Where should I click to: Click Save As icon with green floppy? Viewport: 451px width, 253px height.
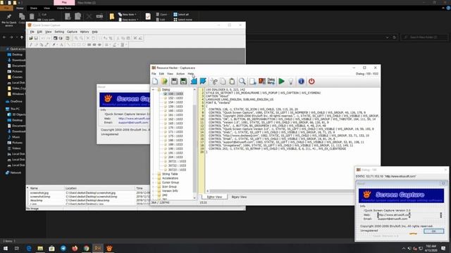(x=183, y=82)
